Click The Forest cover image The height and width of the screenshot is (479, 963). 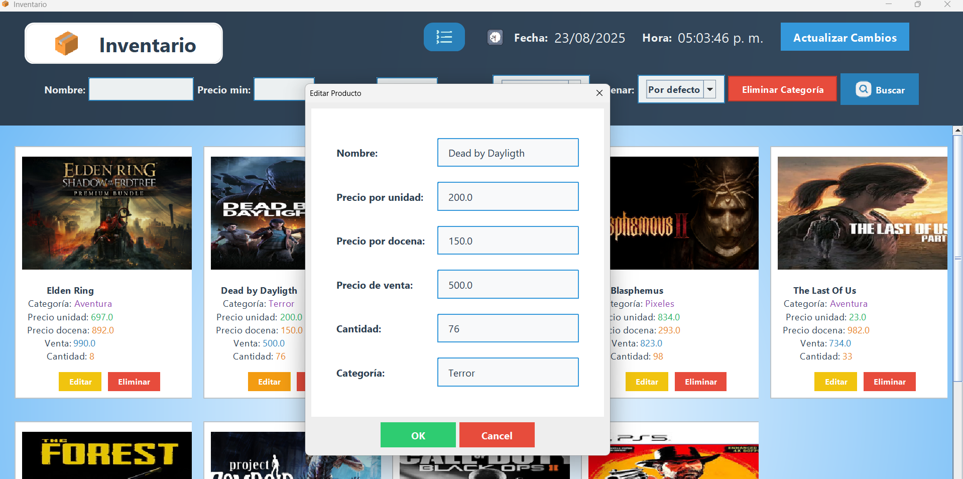(x=107, y=454)
